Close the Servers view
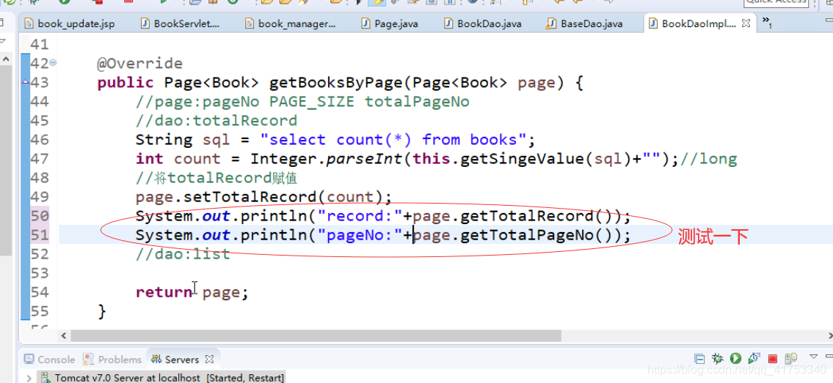 (209, 359)
